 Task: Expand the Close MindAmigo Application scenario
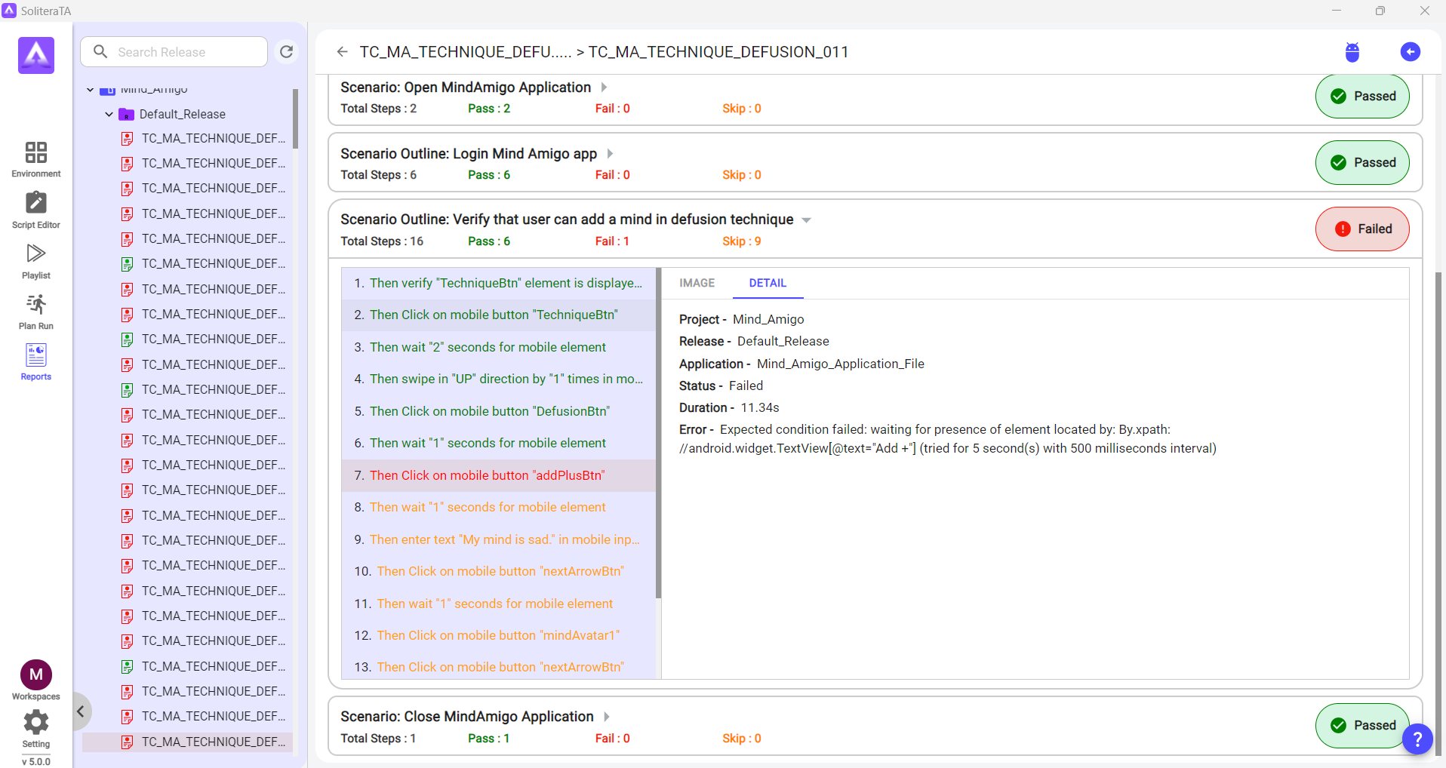pos(606,717)
